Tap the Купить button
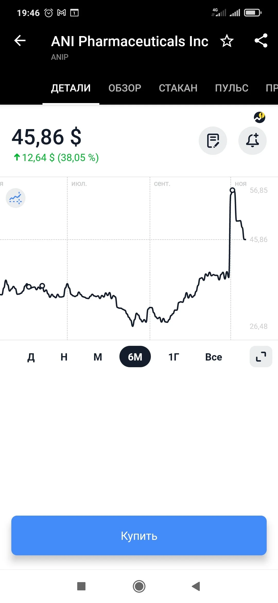 tap(139, 535)
